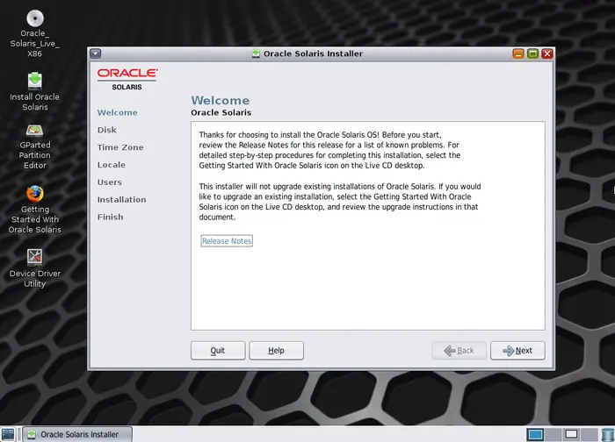Switch to the first workspace in pager
Image resolution: width=615 pixels, height=442 pixels.
535,434
